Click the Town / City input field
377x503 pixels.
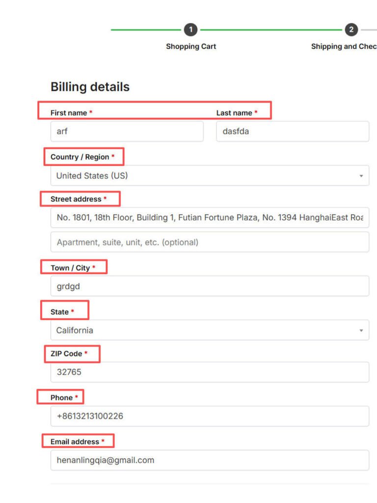click(x=210, y=286)
